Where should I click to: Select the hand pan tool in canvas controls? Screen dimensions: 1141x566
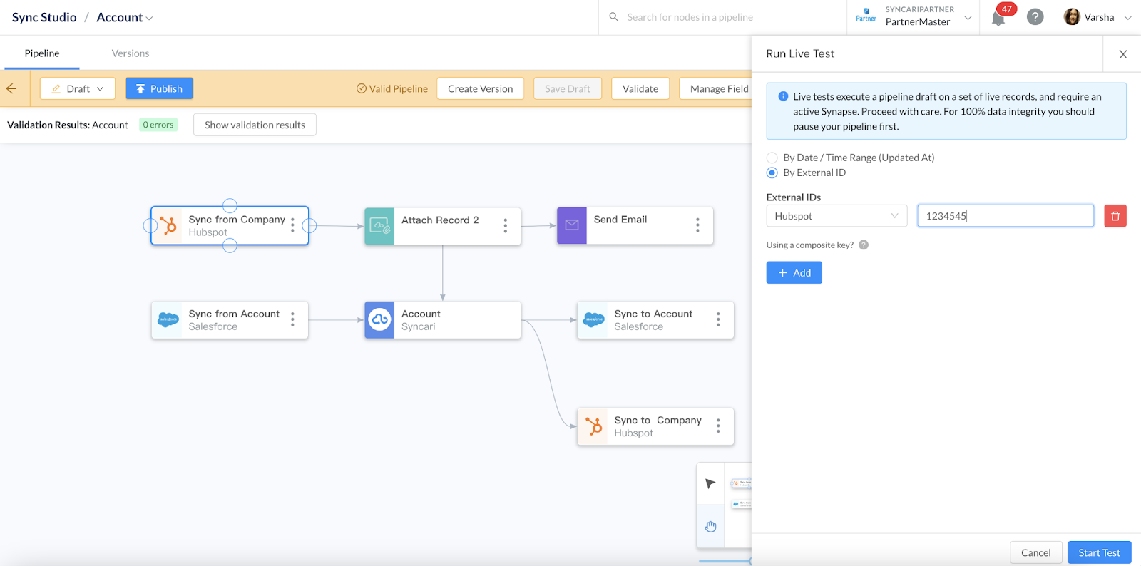coord(710,527)
